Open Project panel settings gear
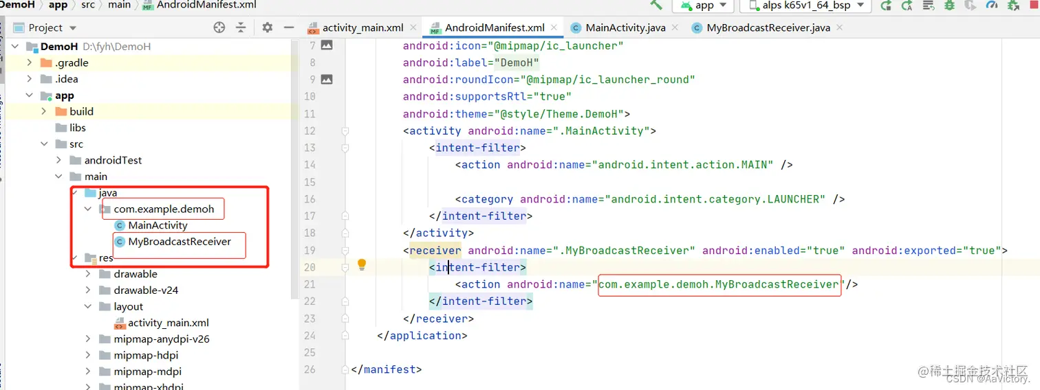This screenshot has width=1040, height=390. tap(268, 27)
